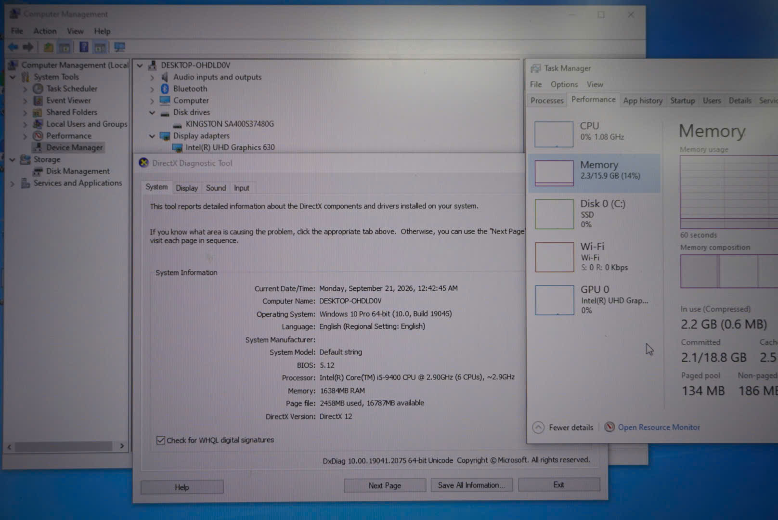
Task: Select the Event Viewer icon in the tree
Action: (38, 101)
